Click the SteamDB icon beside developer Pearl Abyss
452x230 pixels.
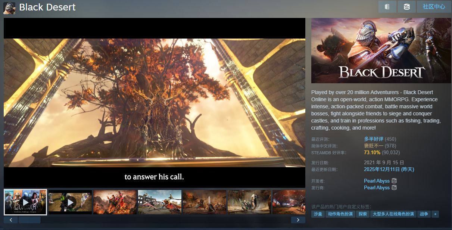pos(394,181)
